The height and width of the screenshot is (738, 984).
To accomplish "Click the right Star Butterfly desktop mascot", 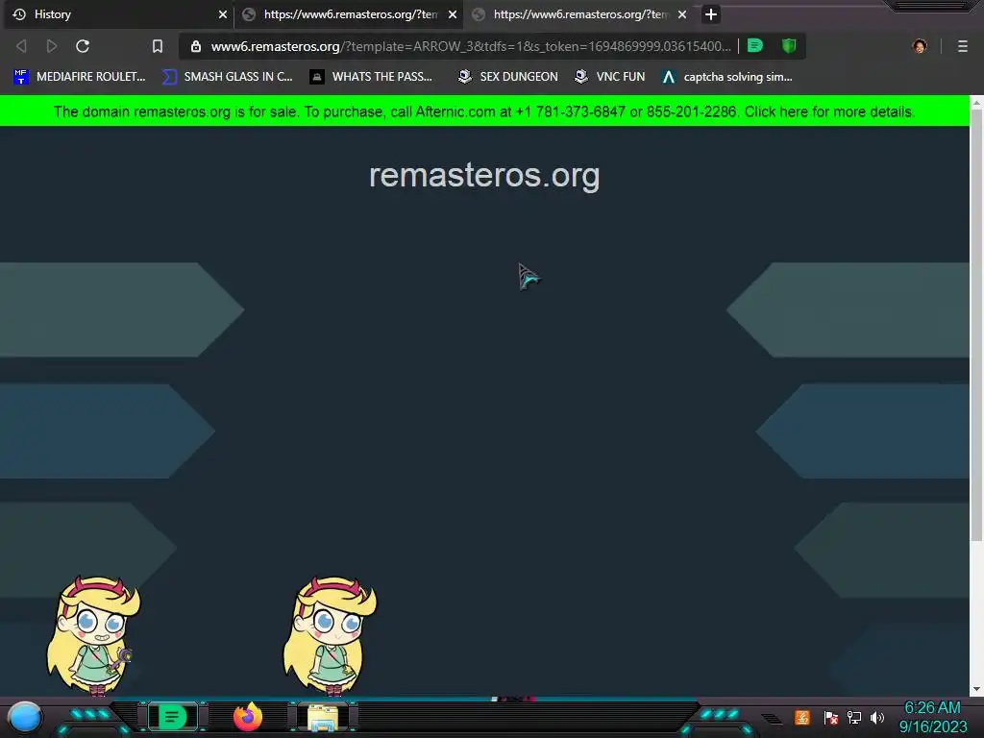I will tap(330, 635).
